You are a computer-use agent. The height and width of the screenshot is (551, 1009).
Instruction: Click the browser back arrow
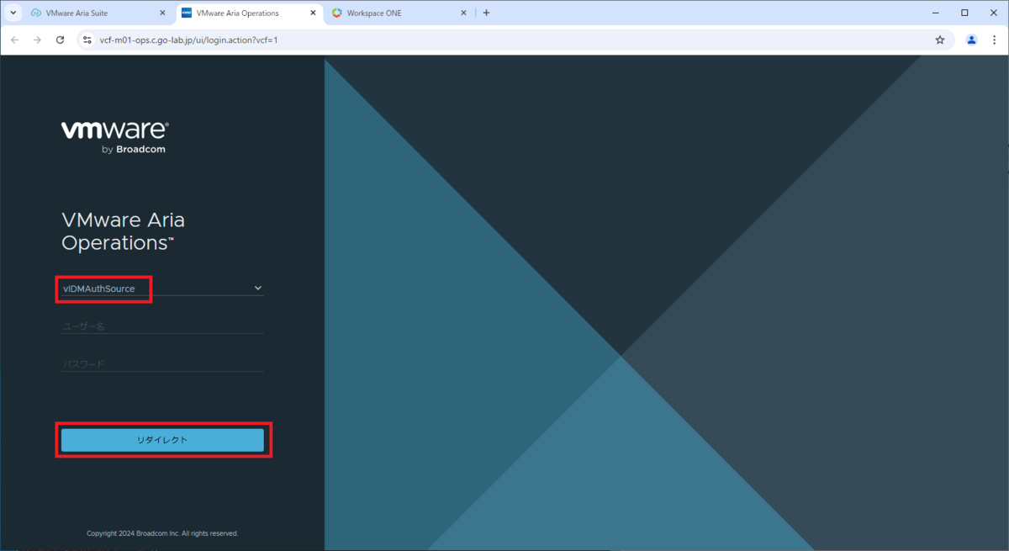pos(14,40)
